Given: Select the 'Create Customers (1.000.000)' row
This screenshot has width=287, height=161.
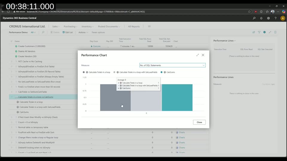Looking at the screenshot, I should coord(32,46).
